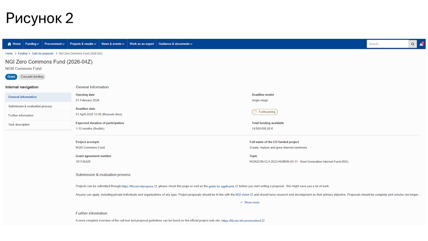The width and height of the screenshot is (428, 241).
Task: Click external link icon after NGI vision
Action: pos(251,194)
